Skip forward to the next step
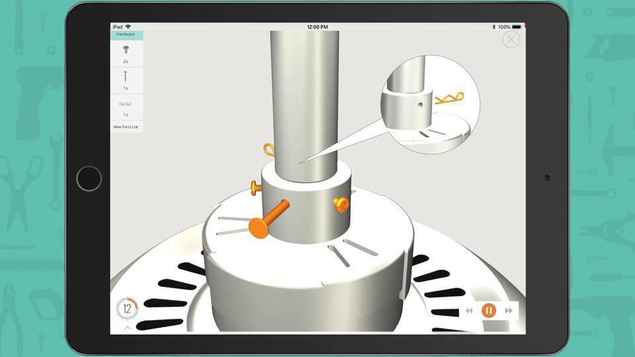The width and height of the screenshot is (635, 357). pyautogui.click(x=509, y=311)
